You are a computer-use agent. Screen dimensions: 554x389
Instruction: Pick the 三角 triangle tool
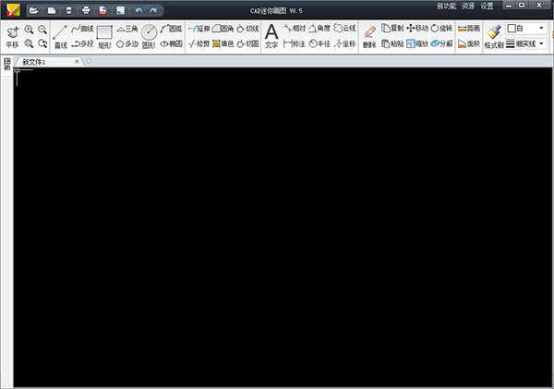click(127, 29)
